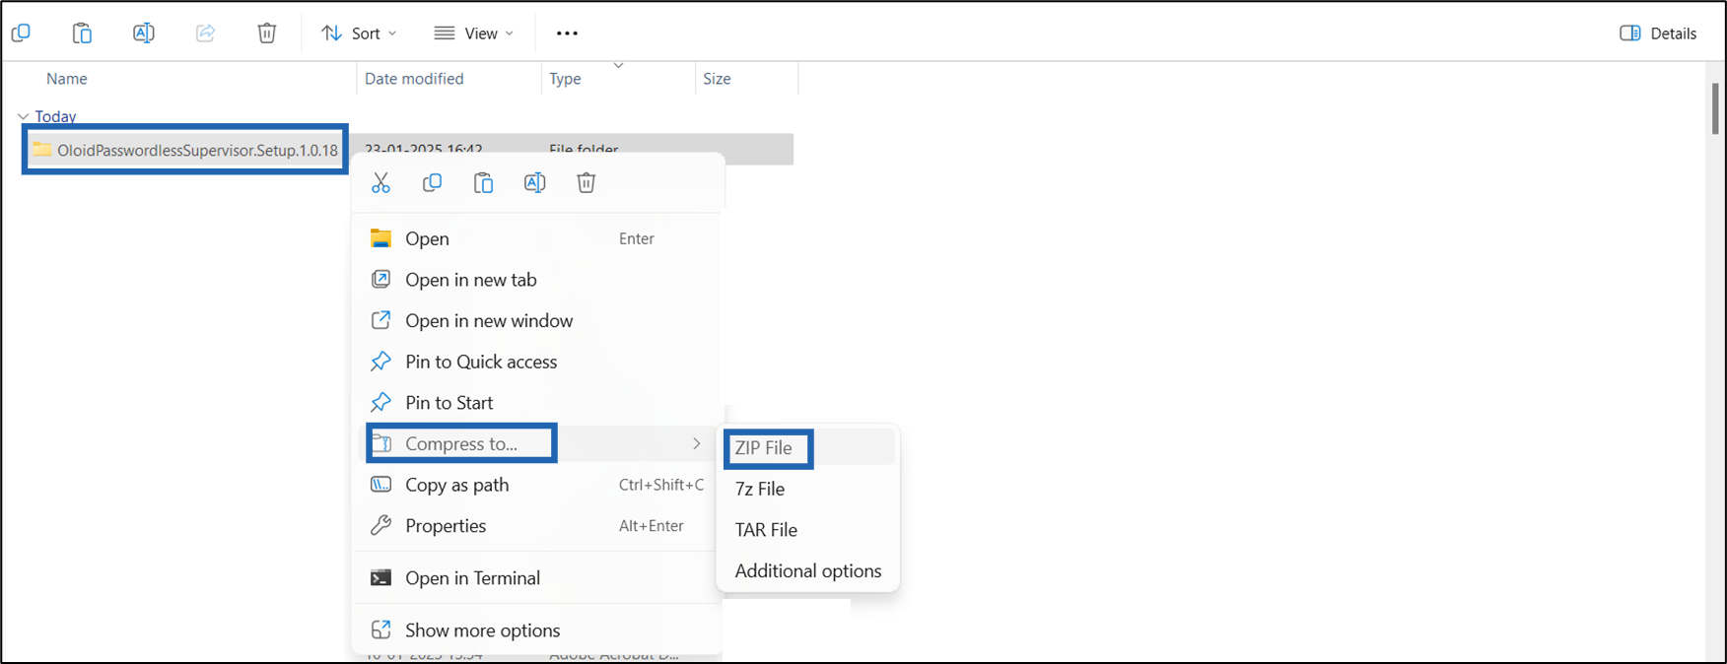Select 7z File in the submenu
This screenshot has height=664, width=1727.
click(808, 489)
